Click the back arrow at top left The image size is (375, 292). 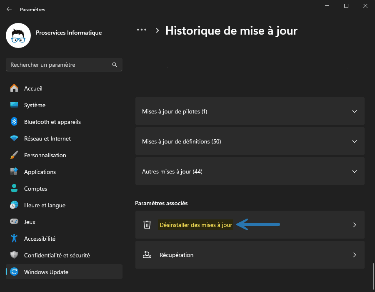(x=9, y=9)
